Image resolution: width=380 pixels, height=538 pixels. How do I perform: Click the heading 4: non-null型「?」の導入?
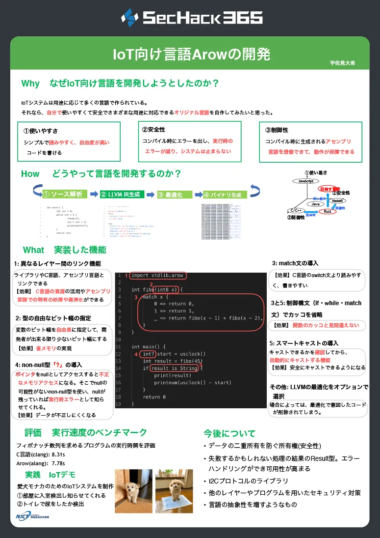[x=49, y=365]
